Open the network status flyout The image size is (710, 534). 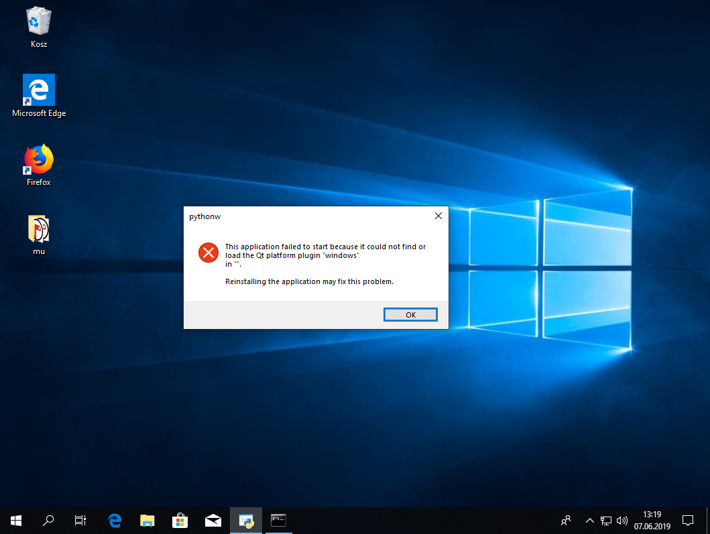tap(606, 521)
